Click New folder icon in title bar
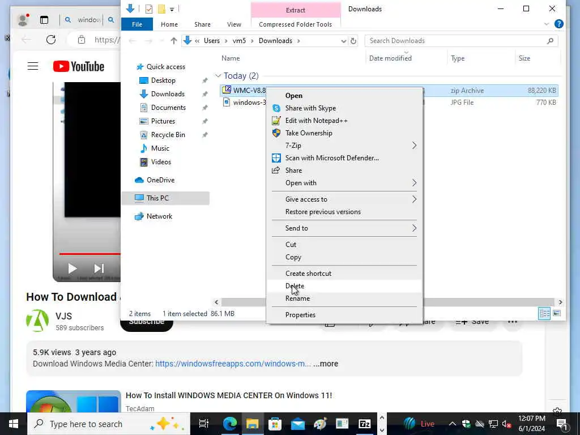The width and height of the screenshot is (580, 435). [161, 9]
